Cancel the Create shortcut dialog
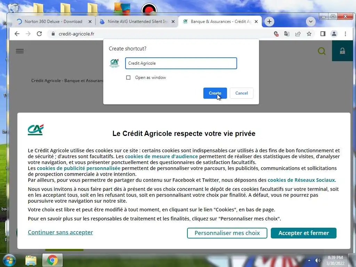 [242, 93]
